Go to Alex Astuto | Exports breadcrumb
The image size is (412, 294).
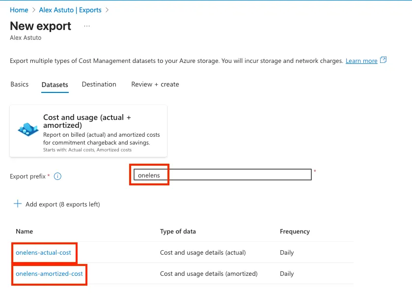click(x=70, y=10)
